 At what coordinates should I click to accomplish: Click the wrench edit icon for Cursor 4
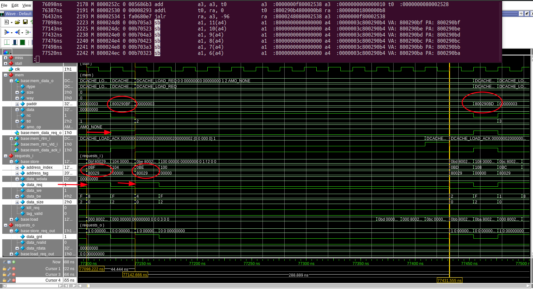[9, 280]
